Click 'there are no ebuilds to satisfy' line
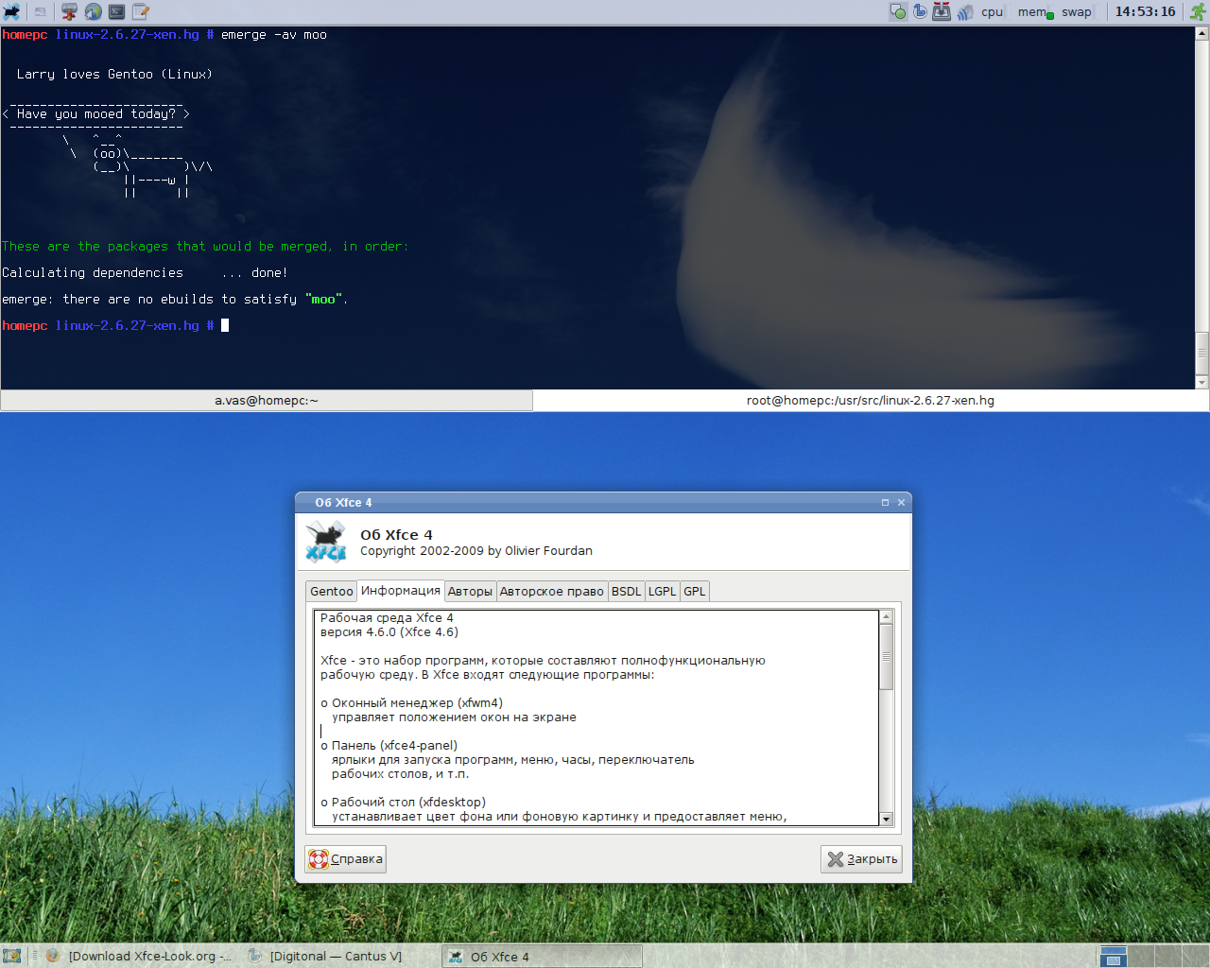 pyautogui.click(x=175, y=300)
